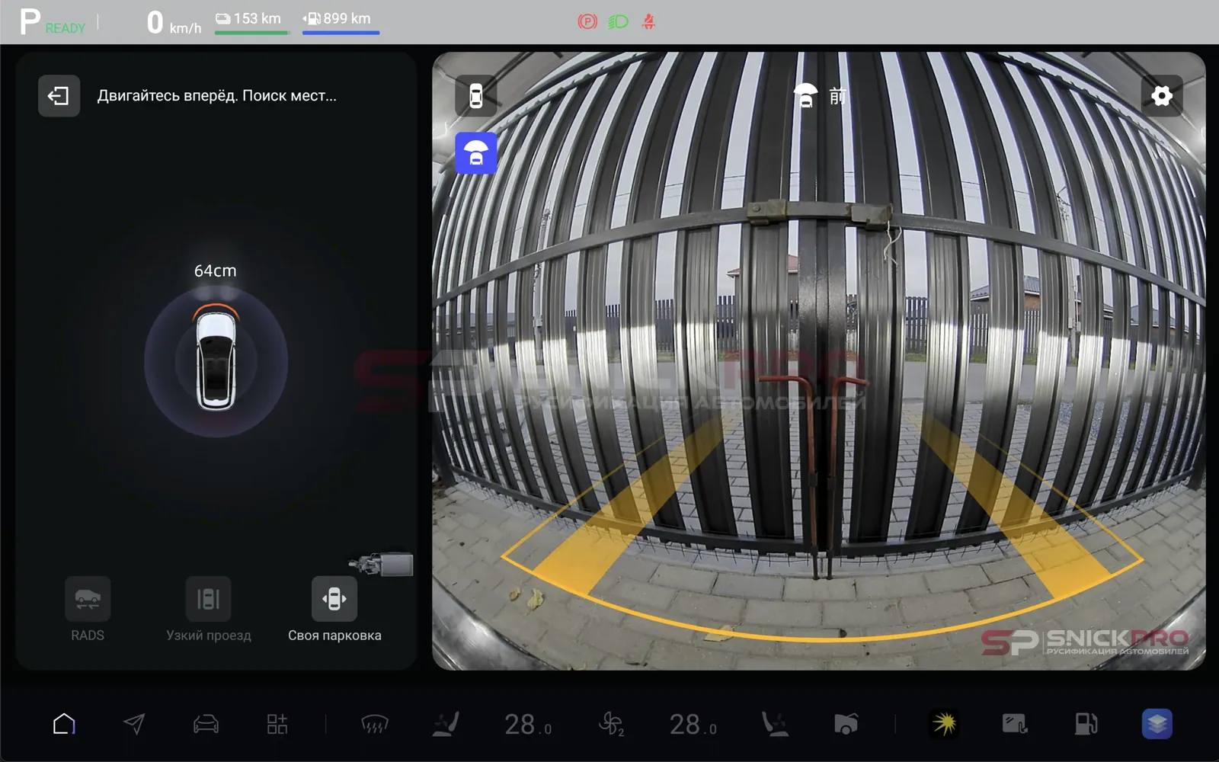Tap the car top-view sensor diagram
The width and height of the screenshot is (1219, 762).
click(x=216, y=361)
